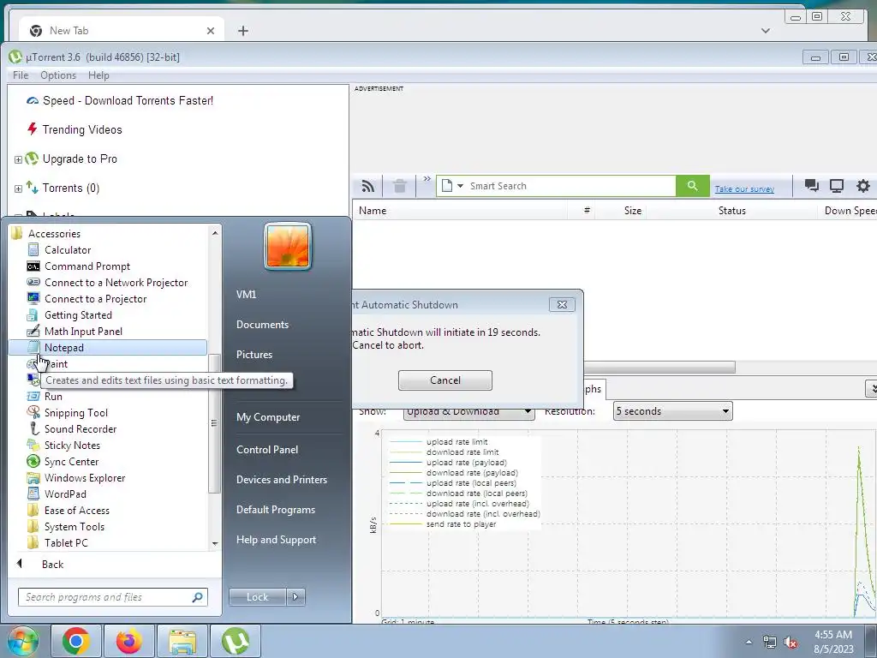Click the green search magnifier button

(x=692, y=186)
